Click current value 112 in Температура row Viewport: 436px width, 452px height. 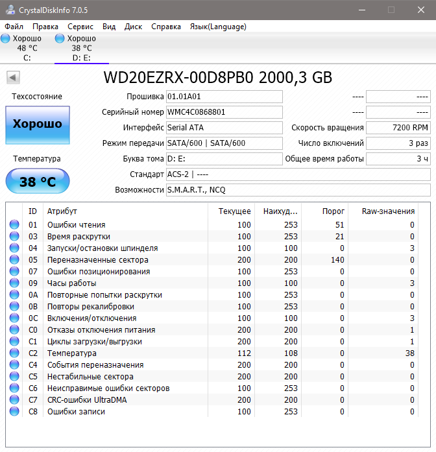pyautogui.click(x=244, y=353)
